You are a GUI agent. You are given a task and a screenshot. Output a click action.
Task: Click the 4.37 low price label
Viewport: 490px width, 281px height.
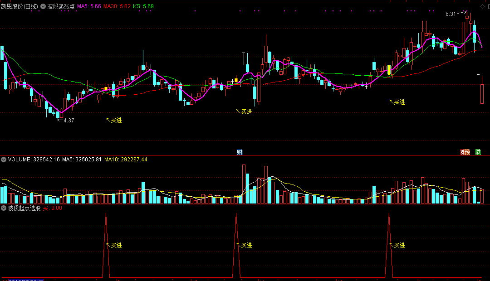(x=69, y=121)
